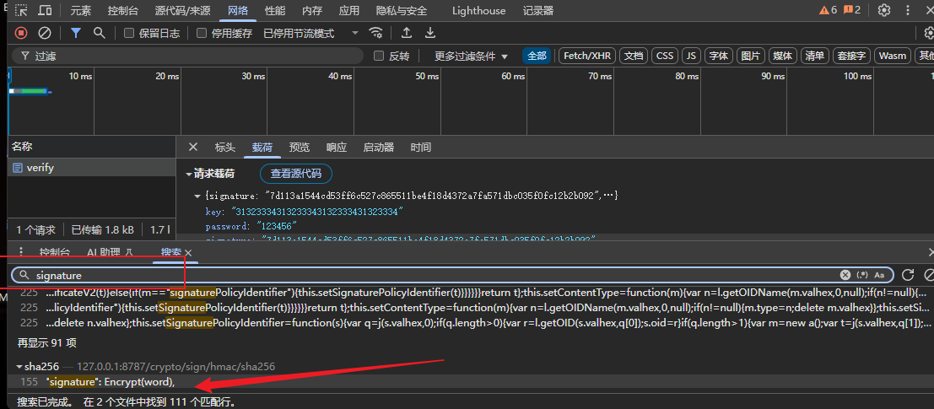Toggle the network filter funnel icon
The height and width of the screenshot is (409, 934).
coord(76,34)
